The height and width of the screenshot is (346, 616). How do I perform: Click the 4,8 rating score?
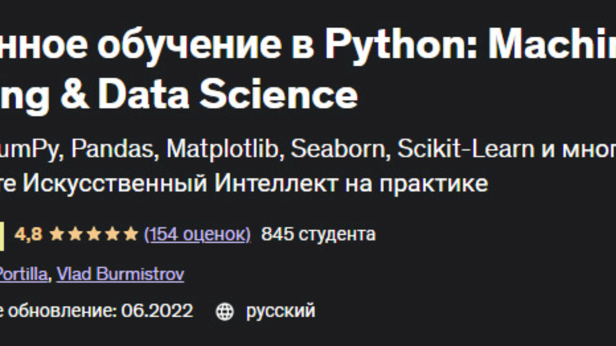point(28,234)
